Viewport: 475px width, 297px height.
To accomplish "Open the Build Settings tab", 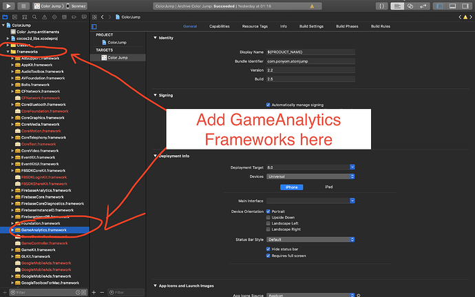I will [x=311, y=26].
